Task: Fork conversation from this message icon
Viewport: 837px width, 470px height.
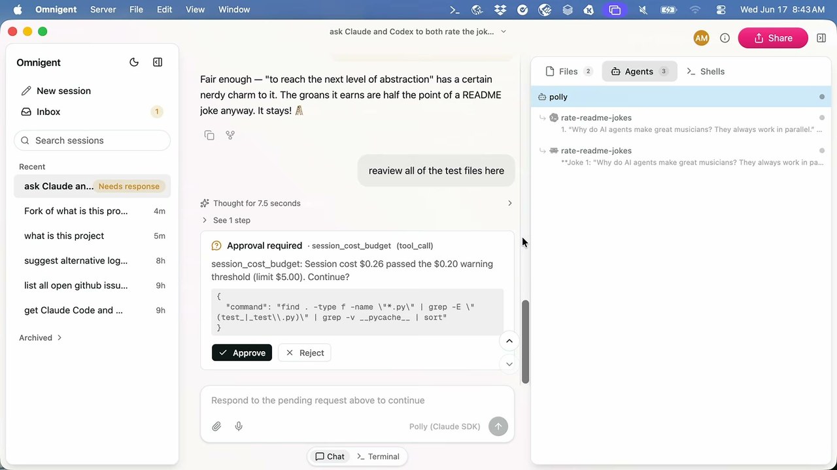Action: [x=230, y=135]
